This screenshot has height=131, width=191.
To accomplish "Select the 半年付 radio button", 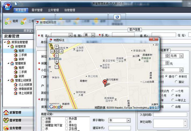I will (176, 77).
